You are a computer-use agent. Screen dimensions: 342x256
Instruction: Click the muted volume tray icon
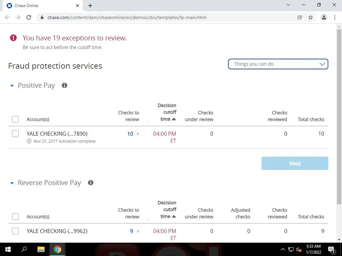[x=299, y=249]
